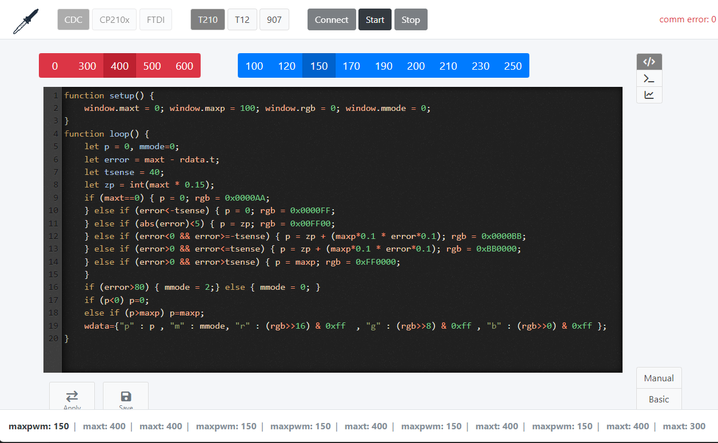
Task: Set max PWM to 170
Action: click(x=351, y=66)
